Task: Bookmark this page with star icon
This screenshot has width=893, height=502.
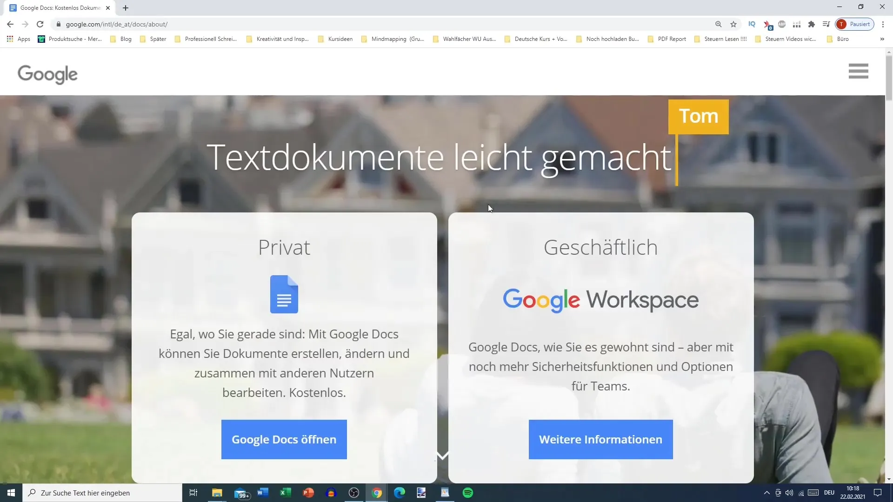Action: pos(733,24)
